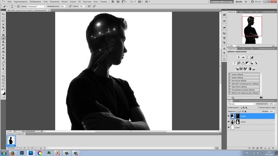Add a Threshold adjustment layer

click(x=245, y=69)
